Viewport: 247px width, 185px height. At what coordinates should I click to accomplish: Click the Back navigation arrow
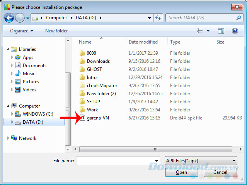9,18
